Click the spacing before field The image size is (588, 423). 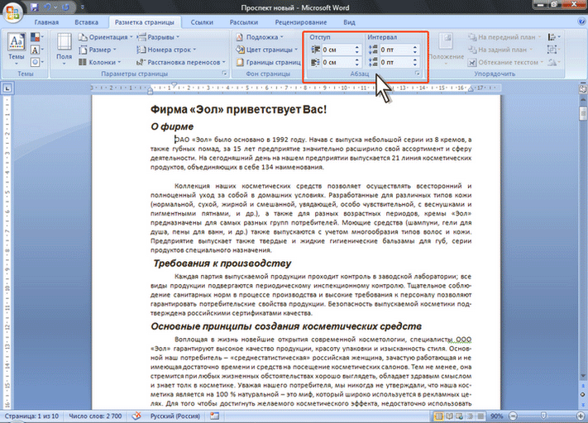coord(395,50)
